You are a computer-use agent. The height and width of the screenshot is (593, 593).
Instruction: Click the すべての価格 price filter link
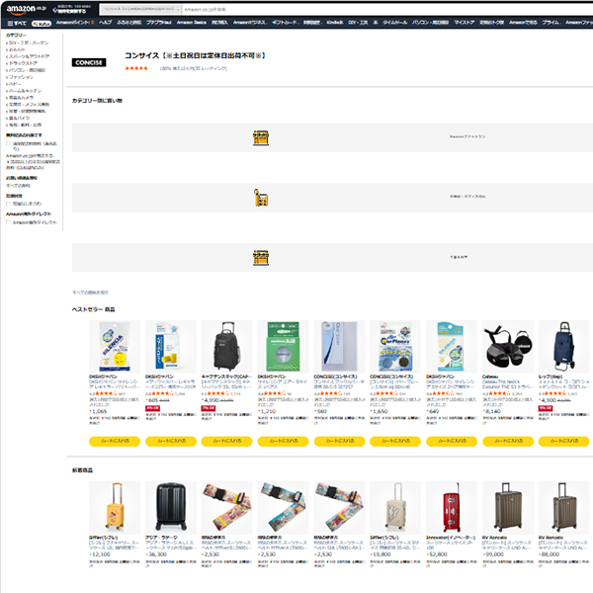pyautogui.click(x=18, y=186)
